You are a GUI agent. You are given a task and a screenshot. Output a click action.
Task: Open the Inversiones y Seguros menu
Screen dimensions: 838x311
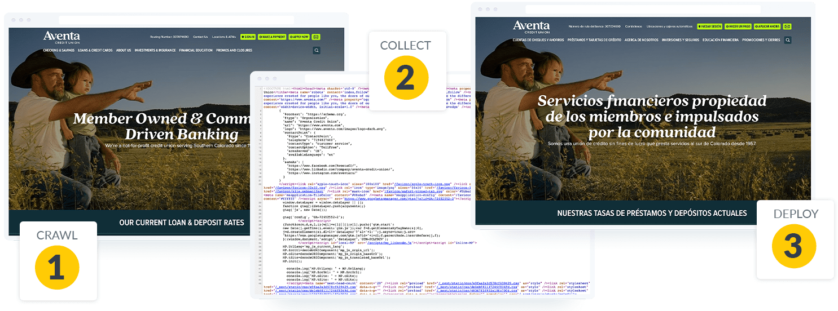tap(681, 40)
